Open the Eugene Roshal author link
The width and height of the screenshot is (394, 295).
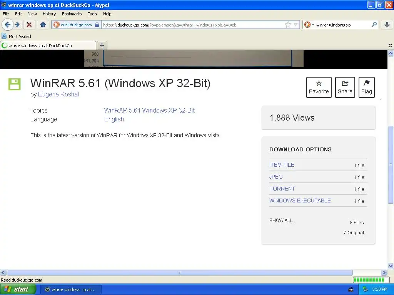[x=58, y=94]
